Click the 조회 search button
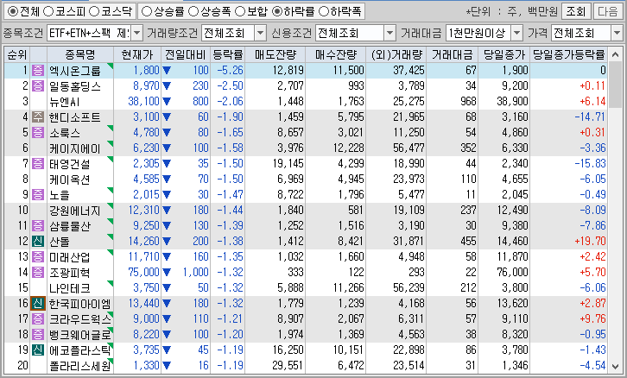 pos(576,11)
